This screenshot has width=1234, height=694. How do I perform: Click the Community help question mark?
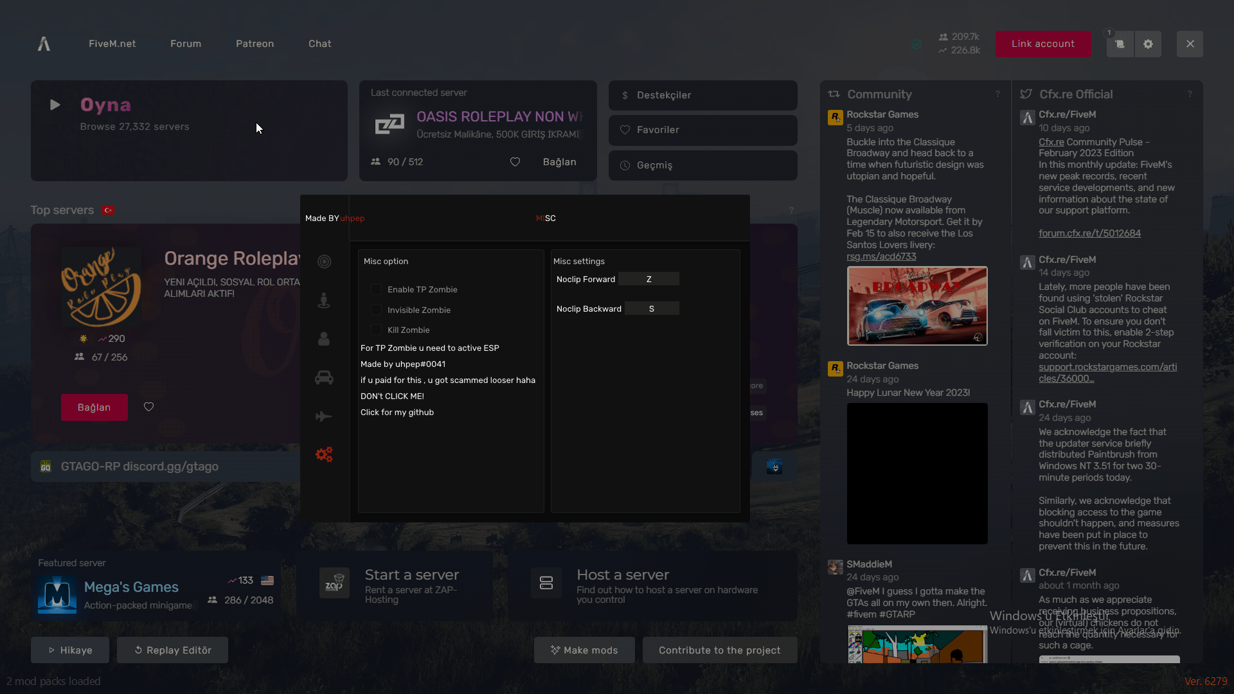(997, 94)
